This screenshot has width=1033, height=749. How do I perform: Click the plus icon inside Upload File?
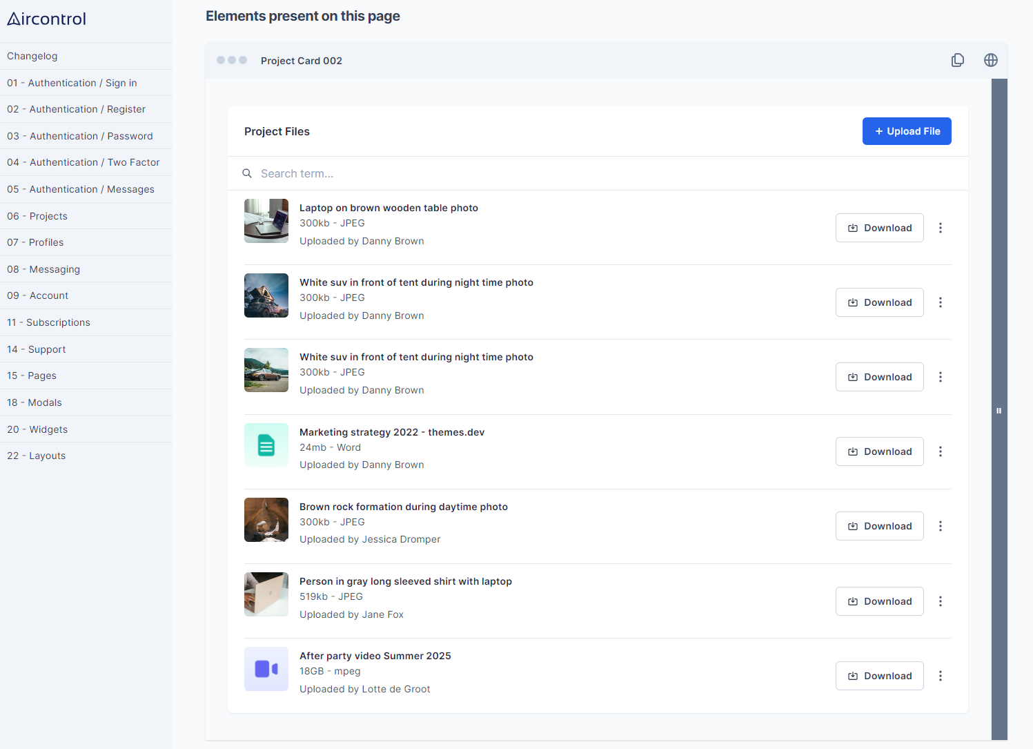[878, 131]
